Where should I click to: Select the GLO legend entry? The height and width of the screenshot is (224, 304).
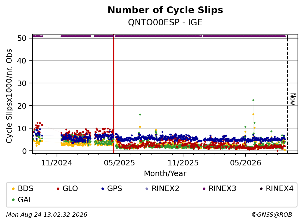(67, 188)
